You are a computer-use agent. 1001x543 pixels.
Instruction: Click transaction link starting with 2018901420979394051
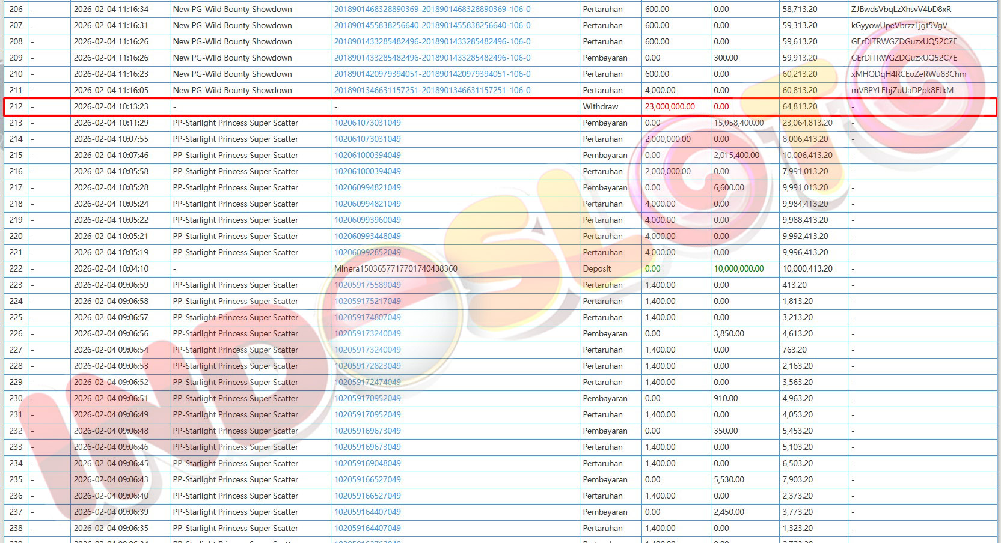[x=432, y=74]
